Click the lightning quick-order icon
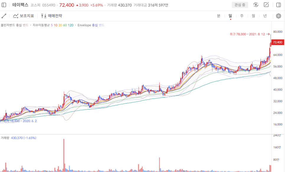The height and width of the screenshot is (172, 285). pyautogui.click(x=256, y=5)
